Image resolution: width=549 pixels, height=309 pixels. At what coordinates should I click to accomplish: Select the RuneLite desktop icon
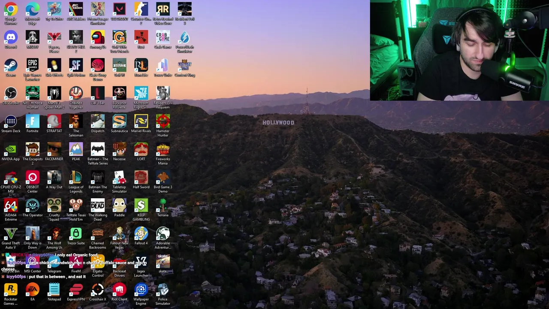coord(141,65)
